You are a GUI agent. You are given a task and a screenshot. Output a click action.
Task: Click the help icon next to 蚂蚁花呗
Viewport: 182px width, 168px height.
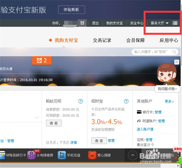[81, 101]
